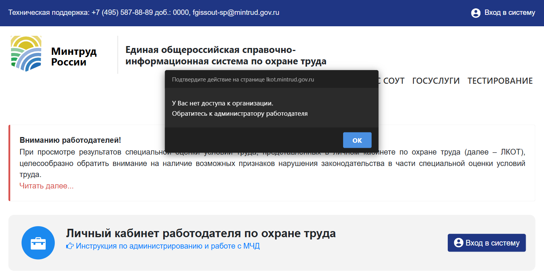Open the ТЕСТИРОВАНИЕ menu item
Screen dimensions: 544x276
pyautogui.click(x=500, y=81)
